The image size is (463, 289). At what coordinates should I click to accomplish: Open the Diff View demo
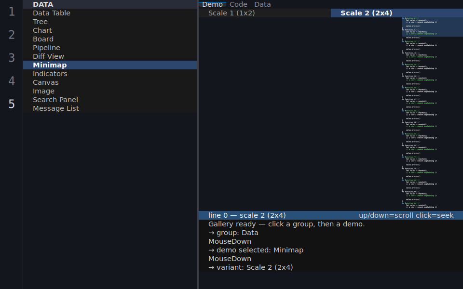point(110,56)
